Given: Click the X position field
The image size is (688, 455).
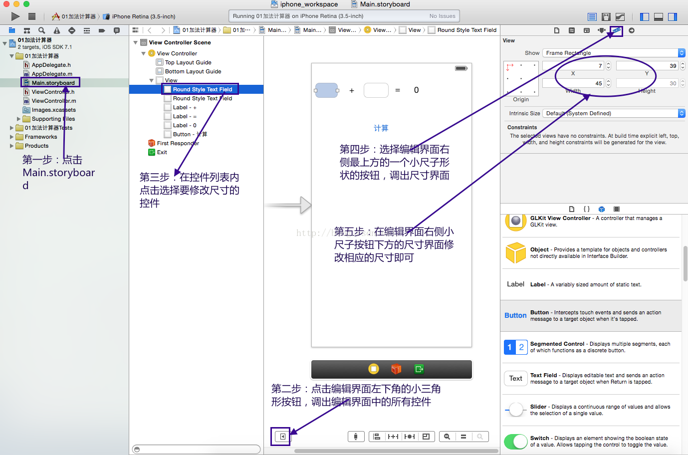Looking at the screenshot, I should (x=573, y=66).
